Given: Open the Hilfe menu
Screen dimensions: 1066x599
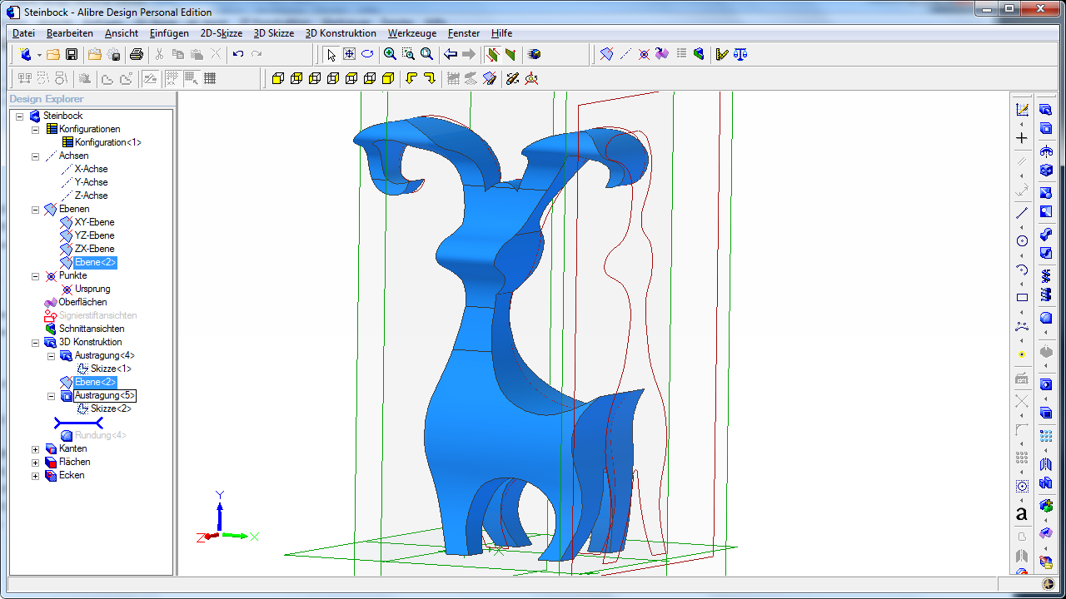Looking at the screenshot, I should [x=501, y=33].
